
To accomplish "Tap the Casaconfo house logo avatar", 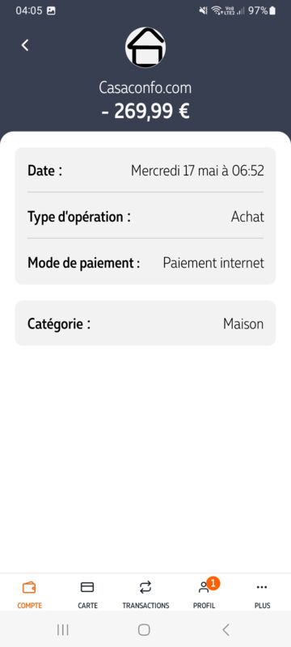I will pos(145,48).
